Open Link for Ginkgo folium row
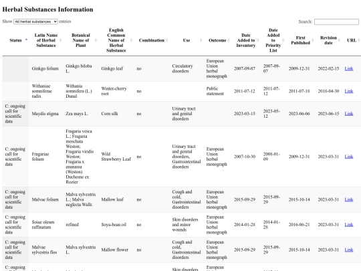The image size is (361, 271). click(349, 68)
